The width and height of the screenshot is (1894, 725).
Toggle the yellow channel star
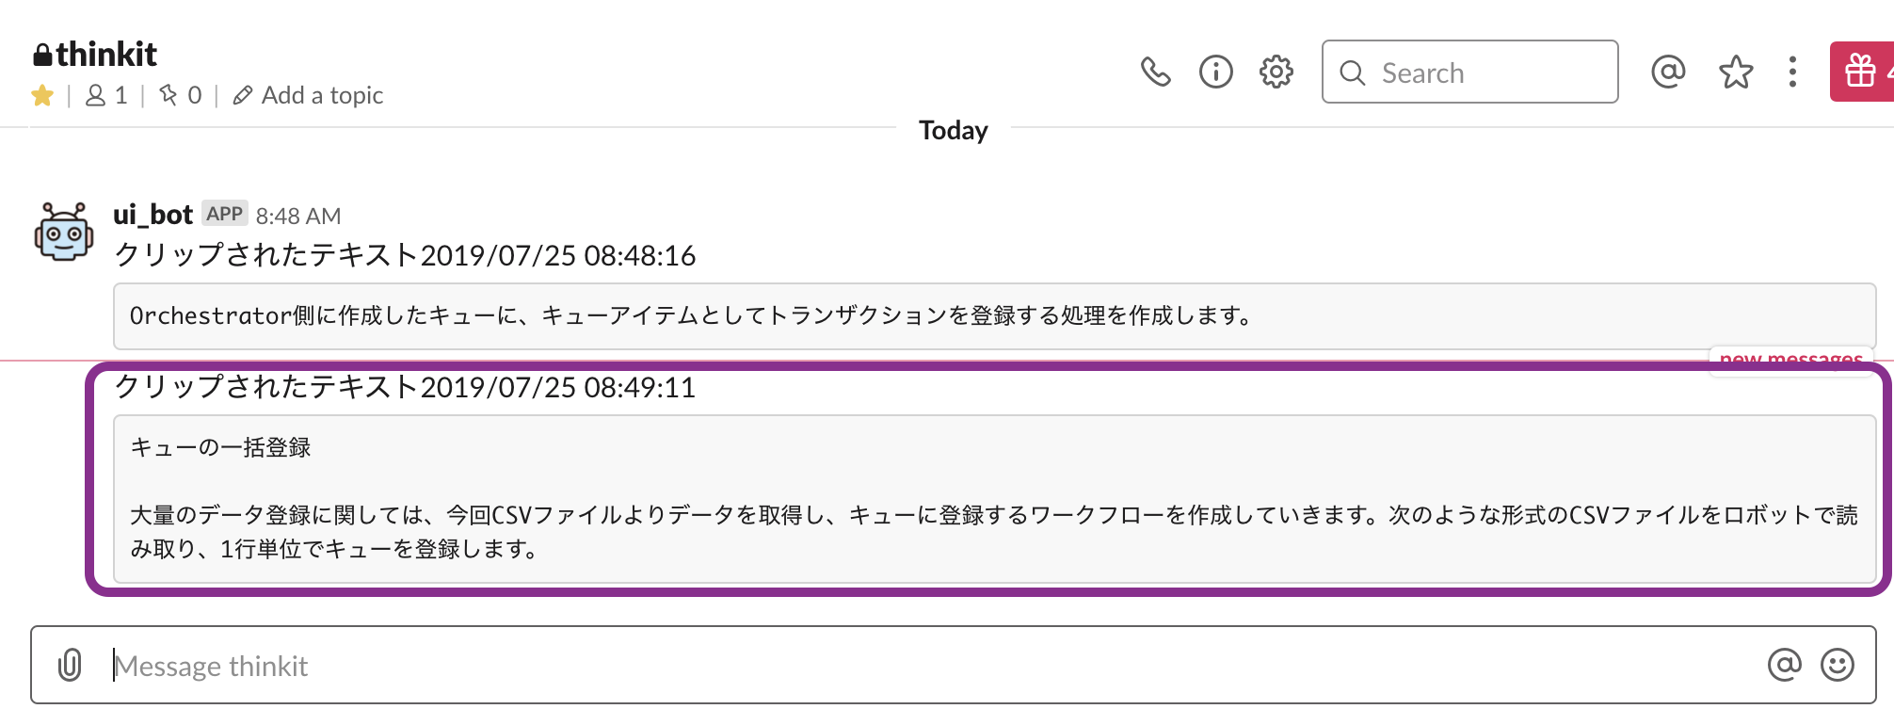(42, 95)
